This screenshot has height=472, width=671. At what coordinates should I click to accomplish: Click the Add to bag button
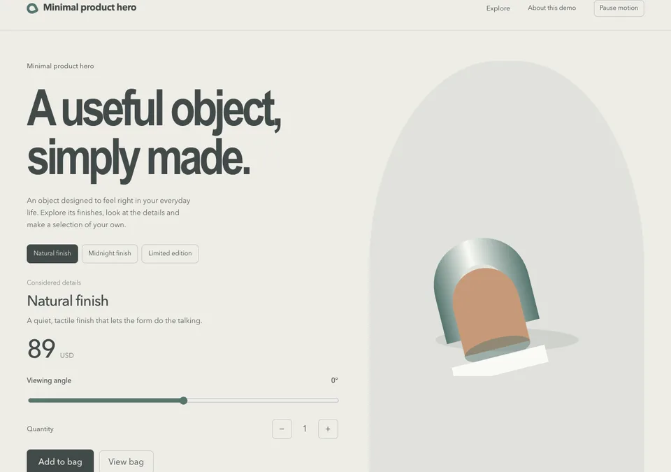point(60,462)
